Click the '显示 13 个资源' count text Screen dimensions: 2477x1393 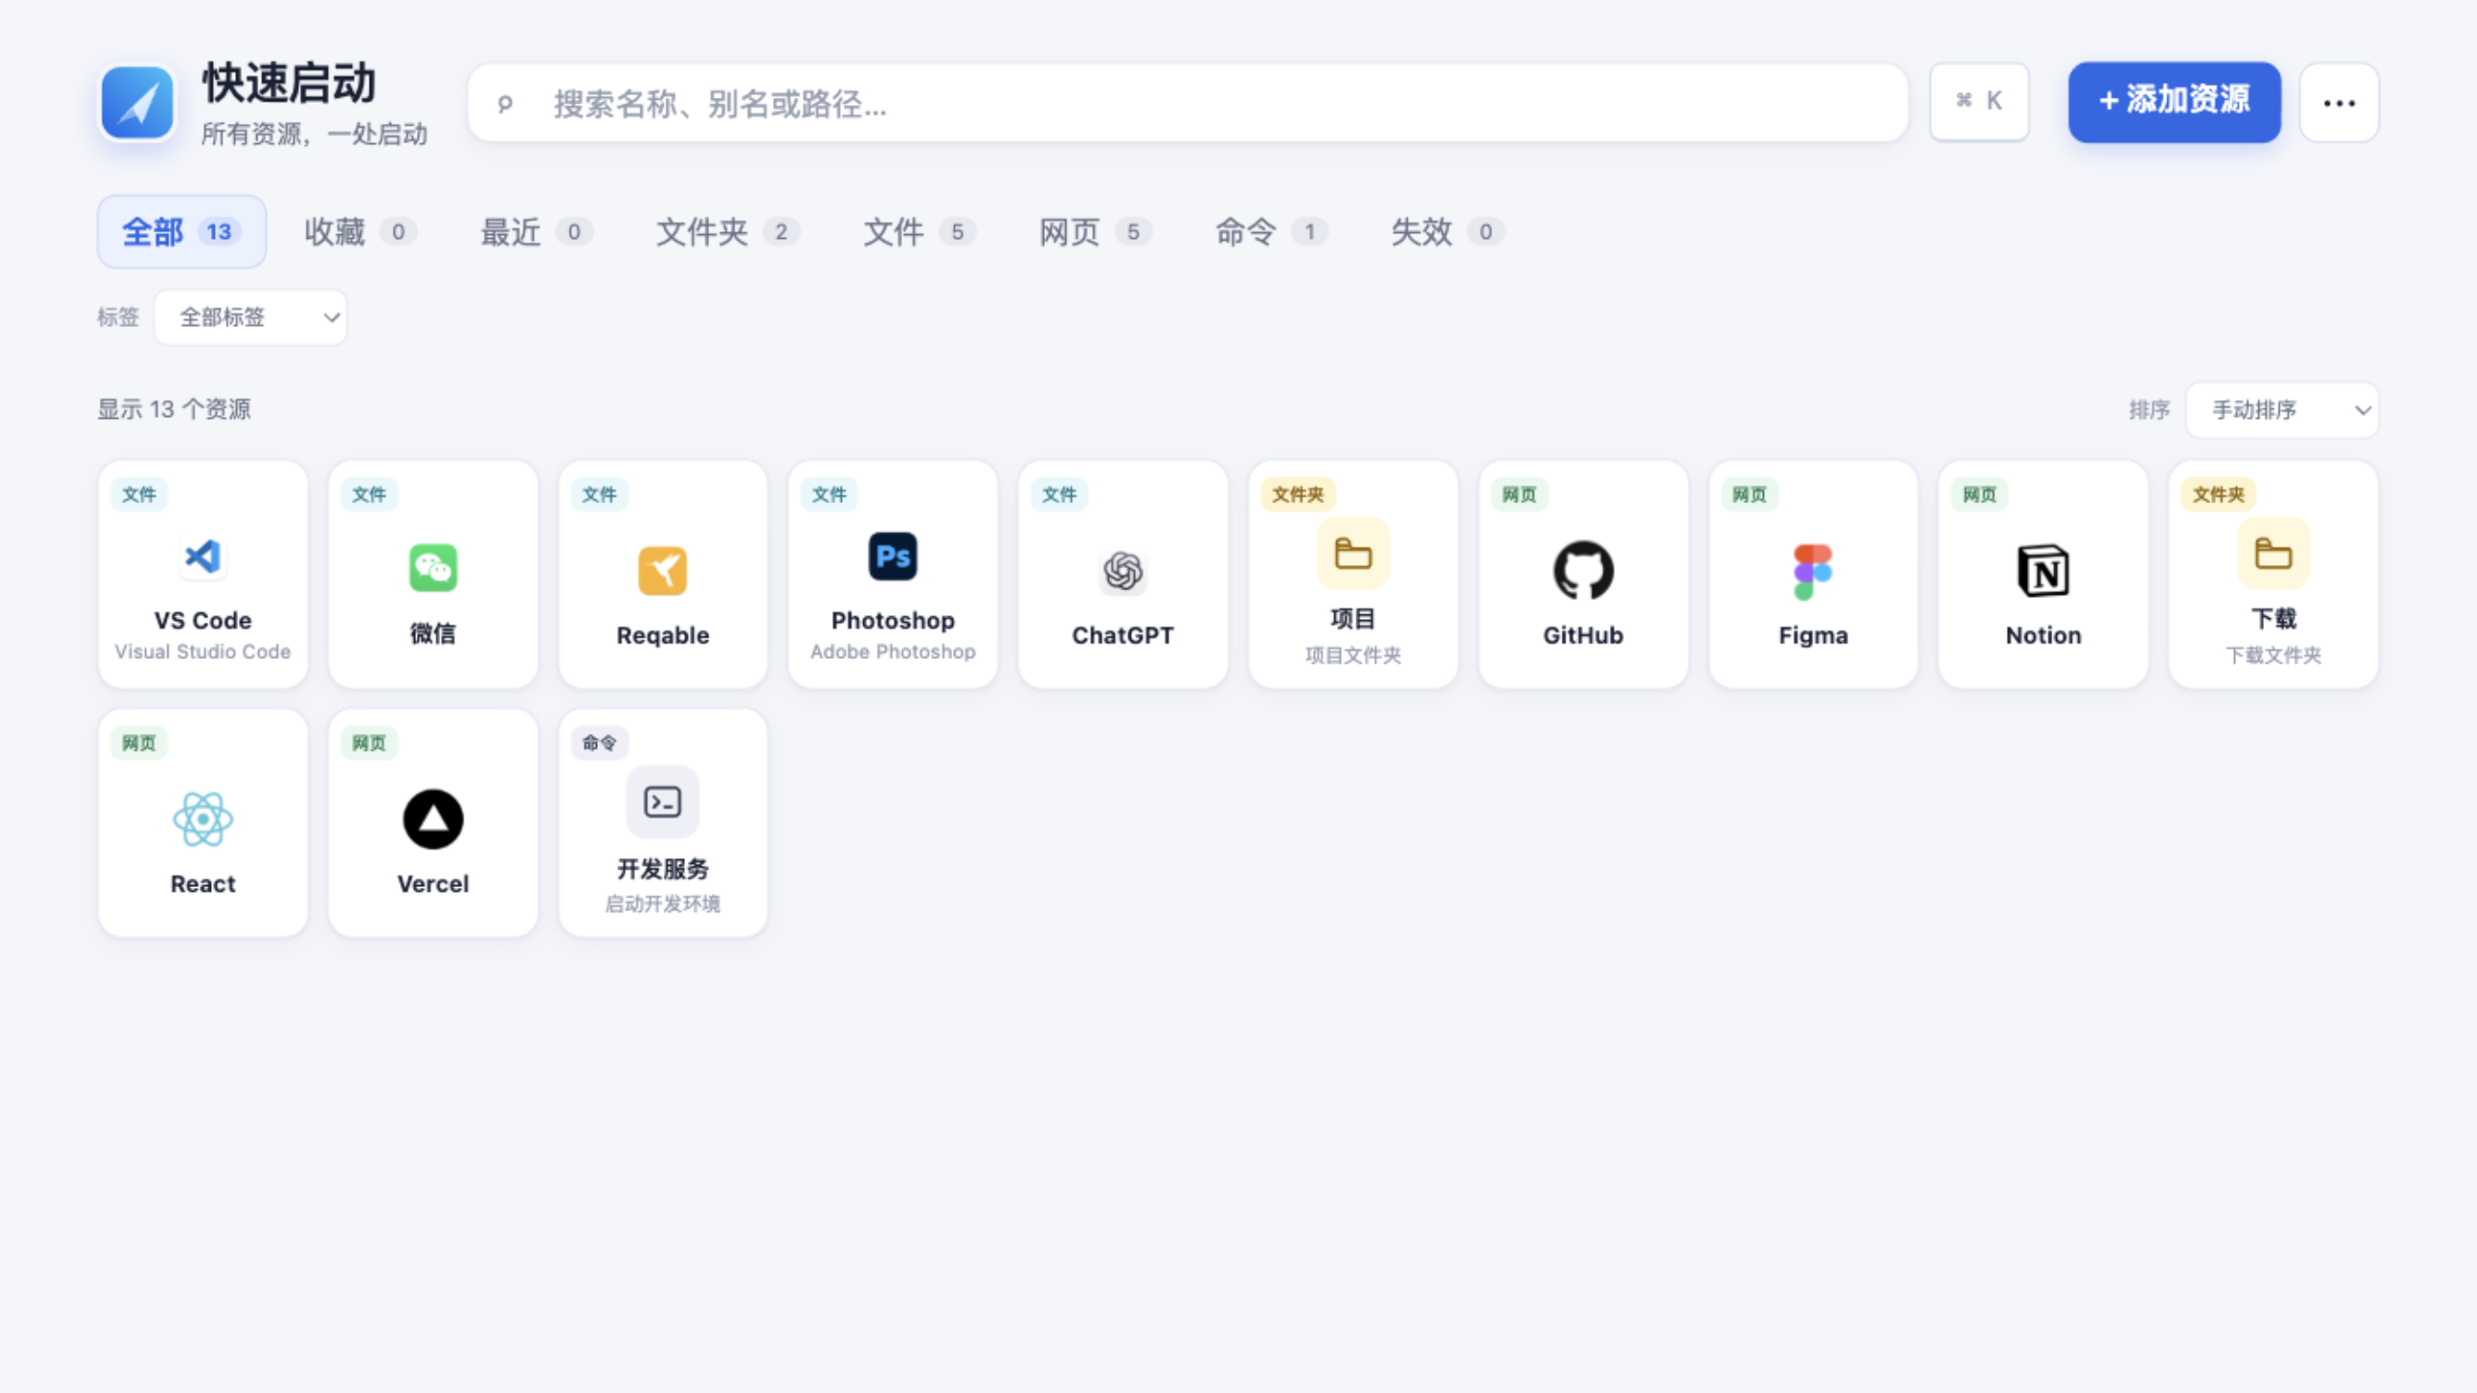point(174,410)
